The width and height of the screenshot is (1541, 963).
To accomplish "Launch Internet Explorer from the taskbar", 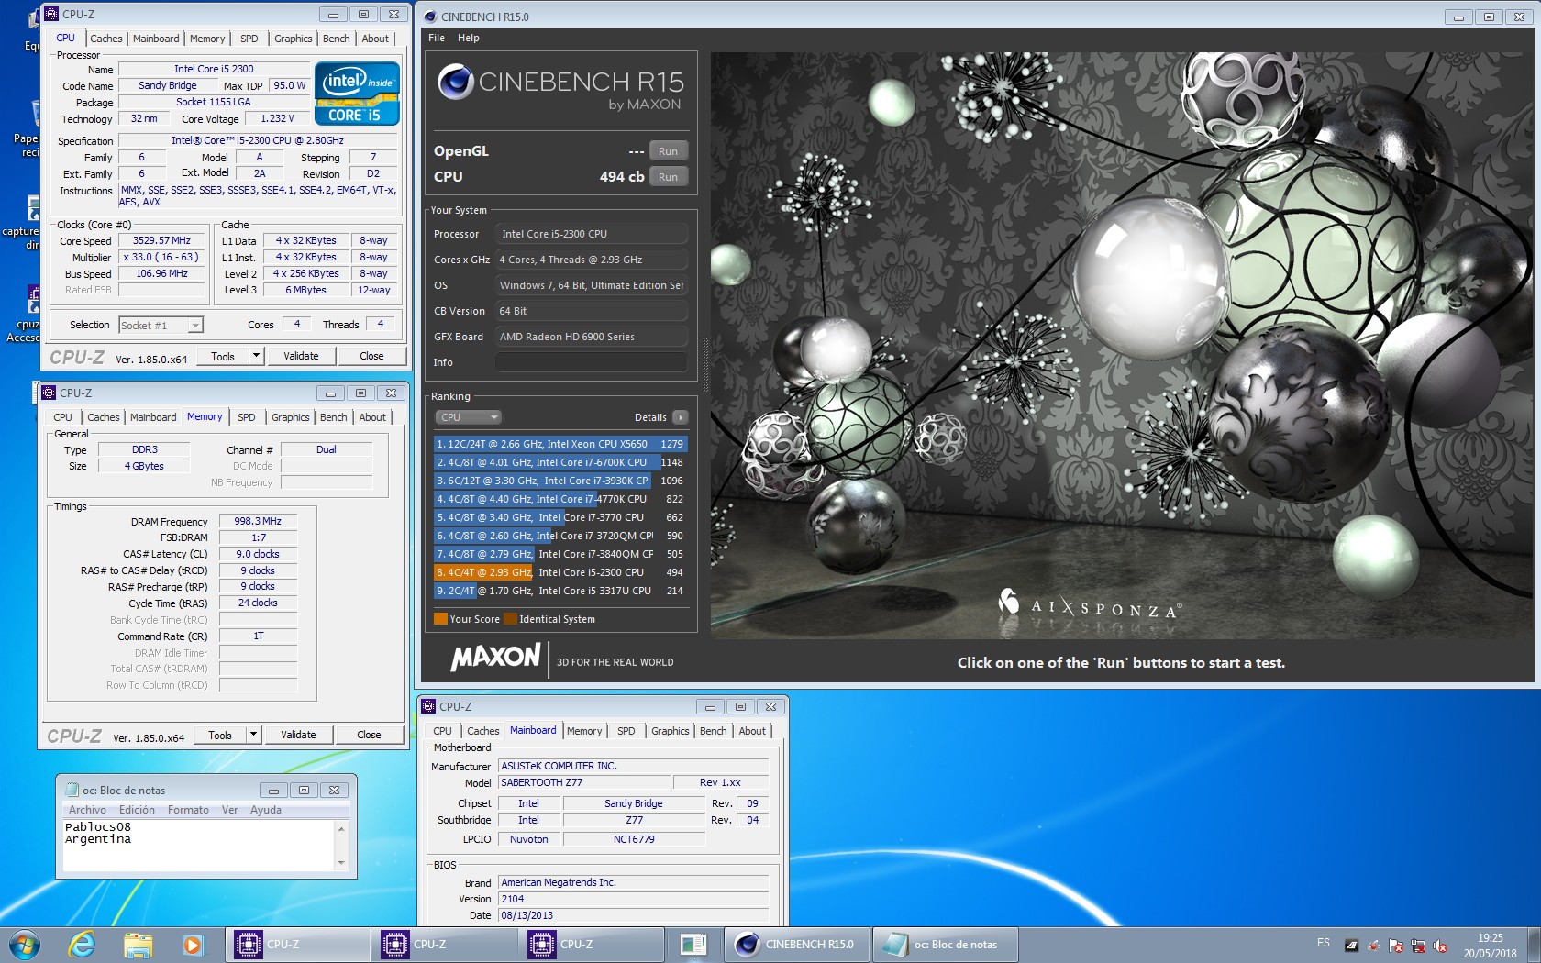I will coord(83,944).
